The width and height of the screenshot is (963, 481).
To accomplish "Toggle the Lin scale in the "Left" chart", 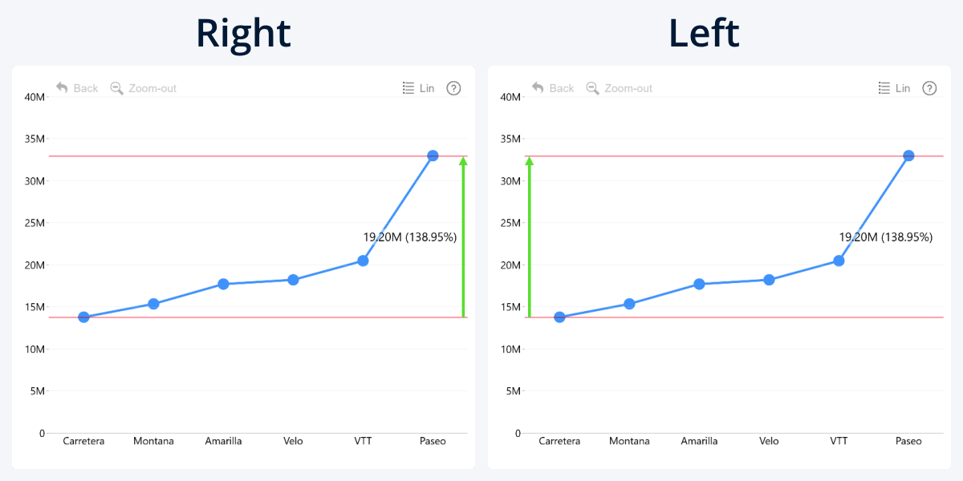I will click(894, 88).
